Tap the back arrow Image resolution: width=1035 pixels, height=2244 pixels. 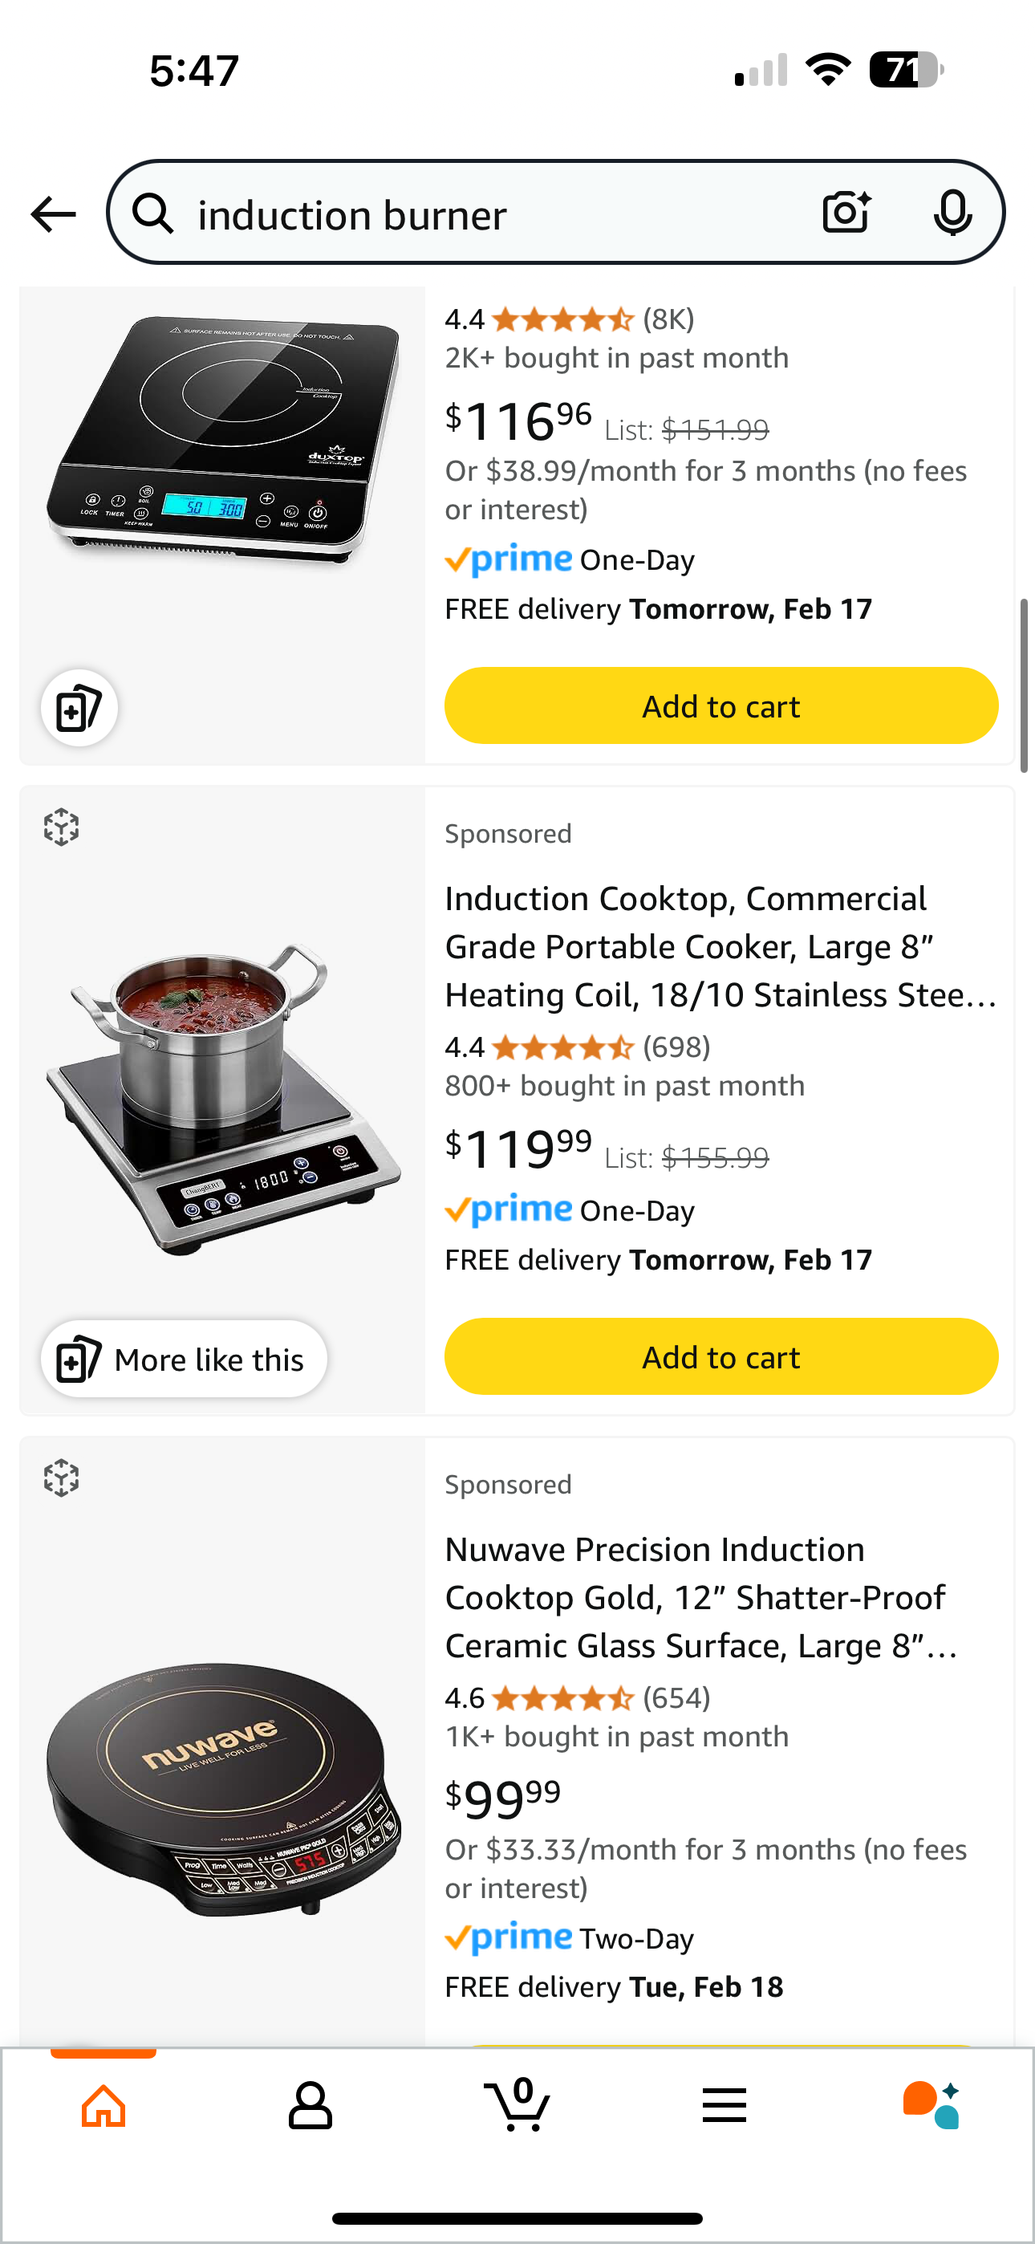point(53,214)
